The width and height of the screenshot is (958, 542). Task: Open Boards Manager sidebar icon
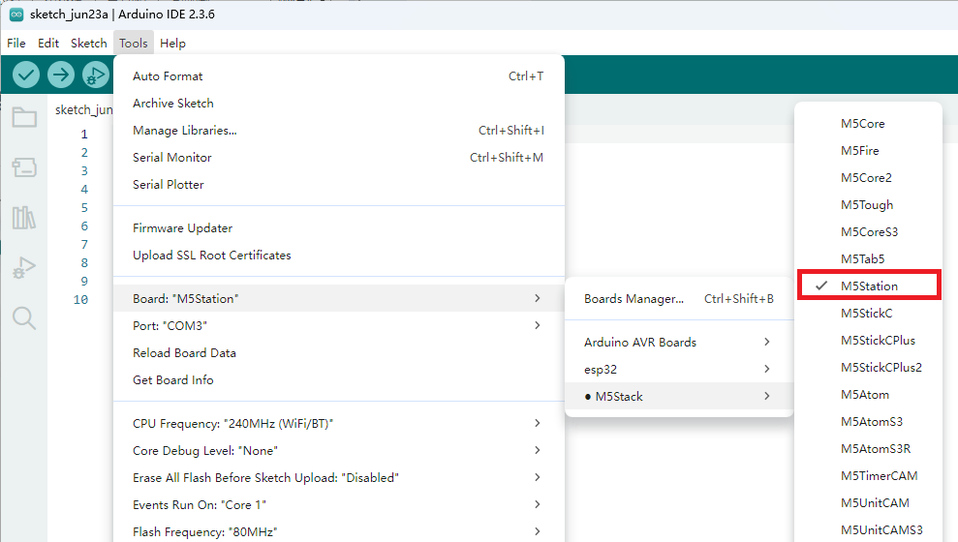point(24,167)
